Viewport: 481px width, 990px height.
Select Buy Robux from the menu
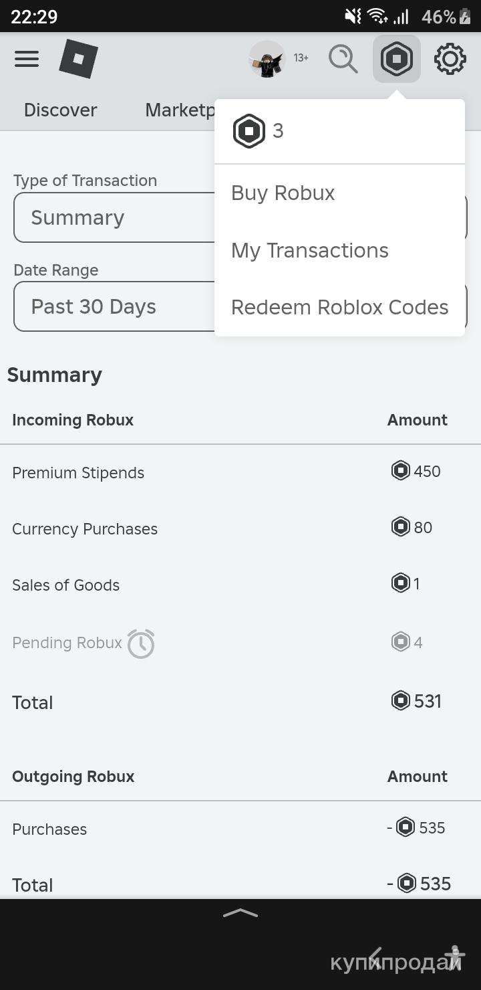point(283,193)
